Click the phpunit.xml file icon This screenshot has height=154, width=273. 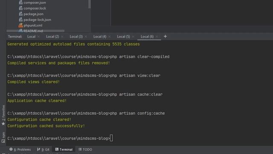click(x=21, y=25)
